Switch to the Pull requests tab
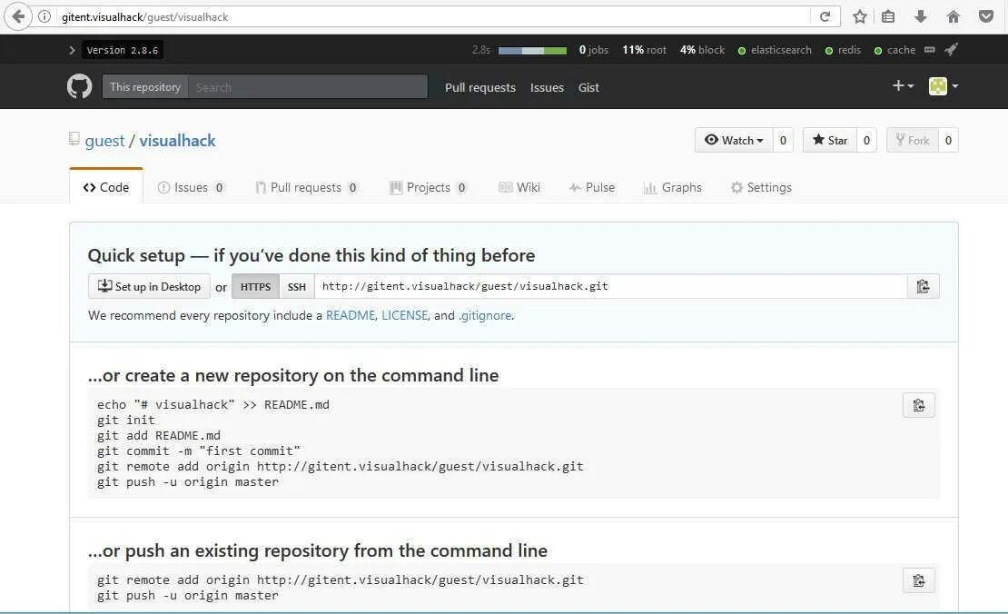Viewport: 1008px width, 614px height. point(307,187)
